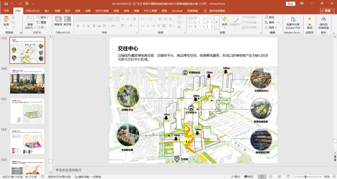The width and height of the screenshot is (337, 179).
Task: Click the Clear All Formatting icon
Action: click(134, 19)
